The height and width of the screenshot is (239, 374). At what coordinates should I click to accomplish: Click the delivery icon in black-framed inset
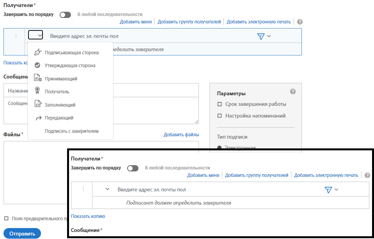[328, 190]
